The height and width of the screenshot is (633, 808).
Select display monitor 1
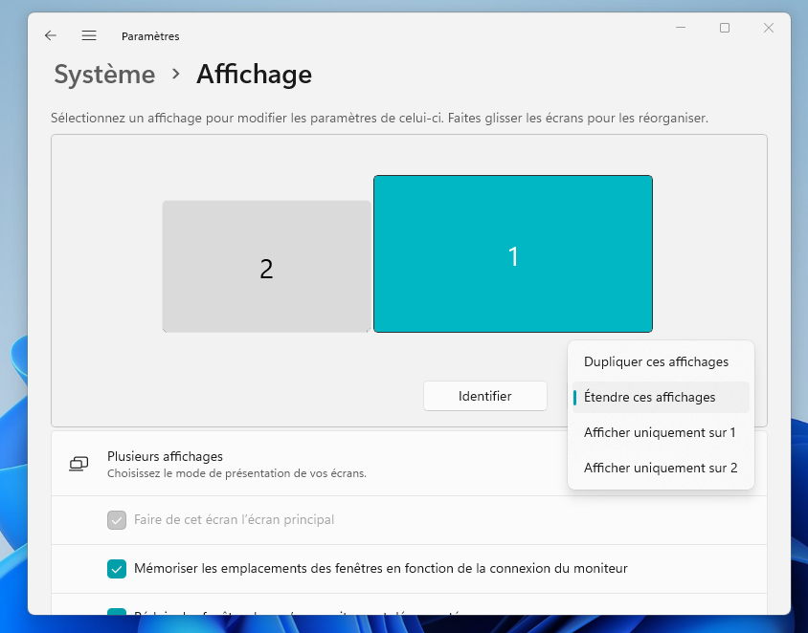(x=513, y=253)
